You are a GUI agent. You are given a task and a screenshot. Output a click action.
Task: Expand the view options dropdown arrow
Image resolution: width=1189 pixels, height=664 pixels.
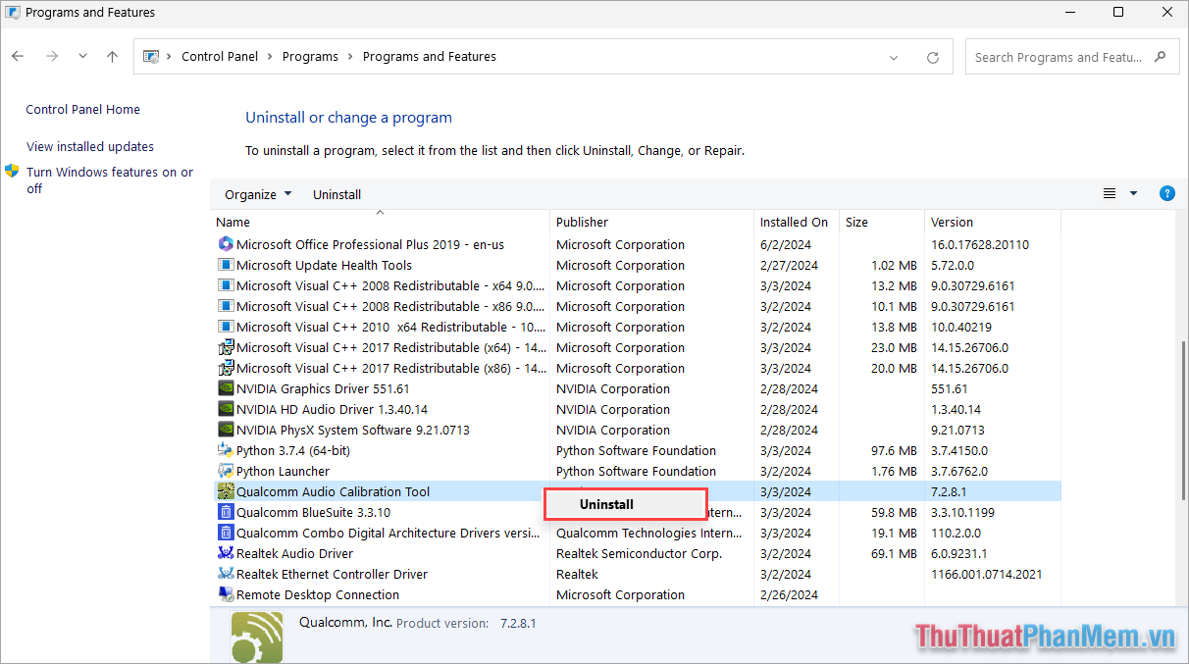[x=1133, y=194]
